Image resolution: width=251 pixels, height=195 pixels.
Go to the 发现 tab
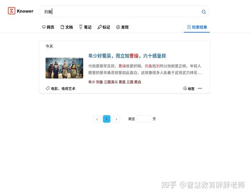click(123, 27)
